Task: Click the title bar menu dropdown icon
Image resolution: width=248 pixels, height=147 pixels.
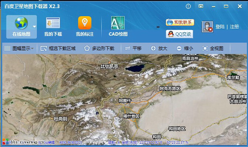Action: pyautogui.click(x=201, y=6)
